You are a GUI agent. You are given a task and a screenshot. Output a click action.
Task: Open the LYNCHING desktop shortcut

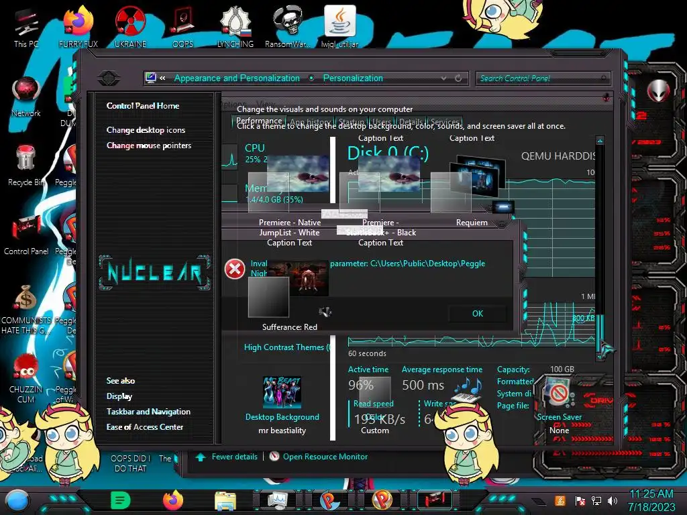coord(235,27)
